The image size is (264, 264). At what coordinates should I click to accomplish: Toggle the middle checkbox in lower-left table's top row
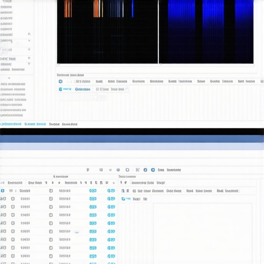click(51, 191)
